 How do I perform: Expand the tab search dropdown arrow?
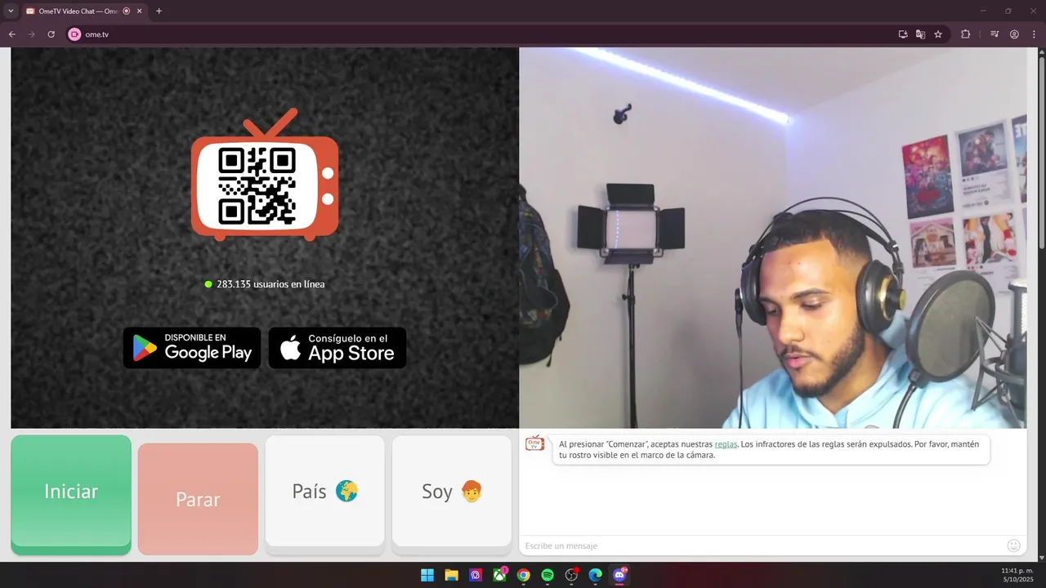(11, 11)
